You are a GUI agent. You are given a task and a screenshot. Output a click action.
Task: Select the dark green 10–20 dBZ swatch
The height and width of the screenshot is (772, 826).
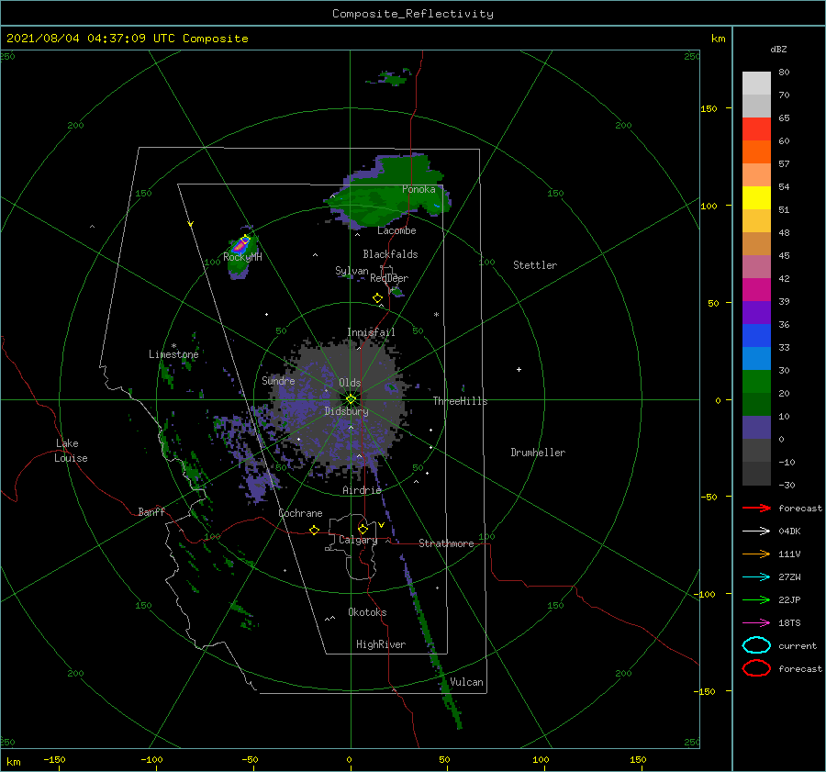tap(756, 405)
